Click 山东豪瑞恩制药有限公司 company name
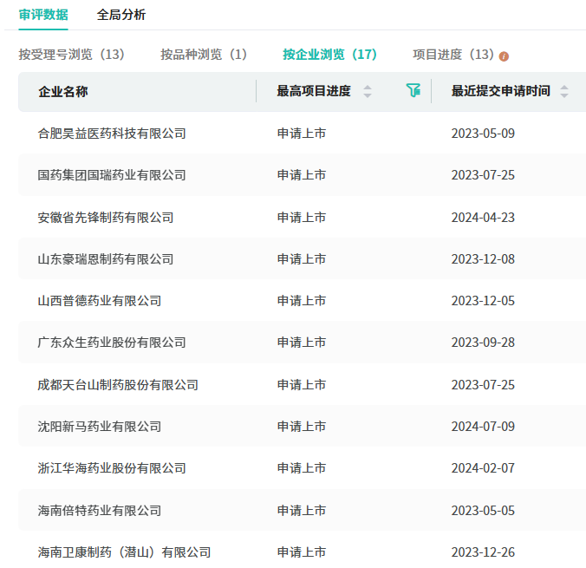This screenshot has height=568, width=586. [x=106, y=259]
